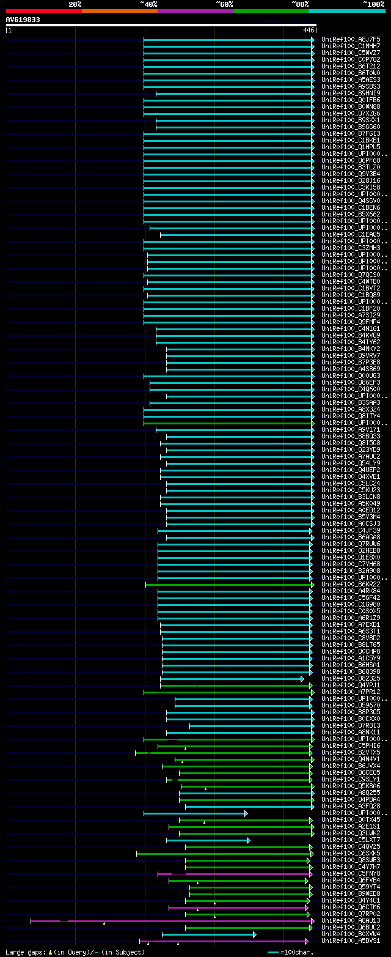This screenshot has height=957, width=391.
Task: Open hit UniRef100_Q1HPU5
Action: pos(351,147)
